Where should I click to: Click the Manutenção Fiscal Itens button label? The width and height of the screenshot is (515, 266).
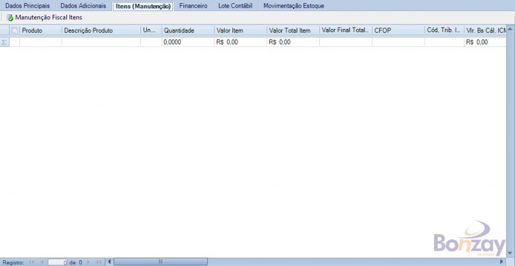pos(49,17)
